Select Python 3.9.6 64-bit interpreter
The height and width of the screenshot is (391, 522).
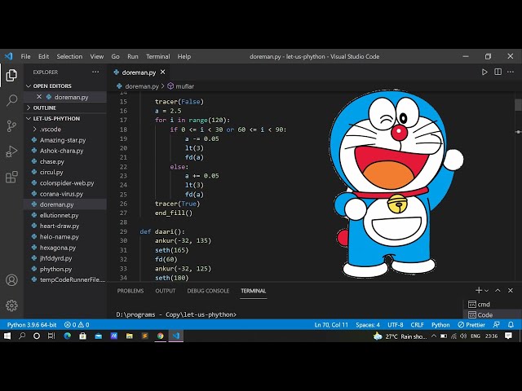click(32, 325)
